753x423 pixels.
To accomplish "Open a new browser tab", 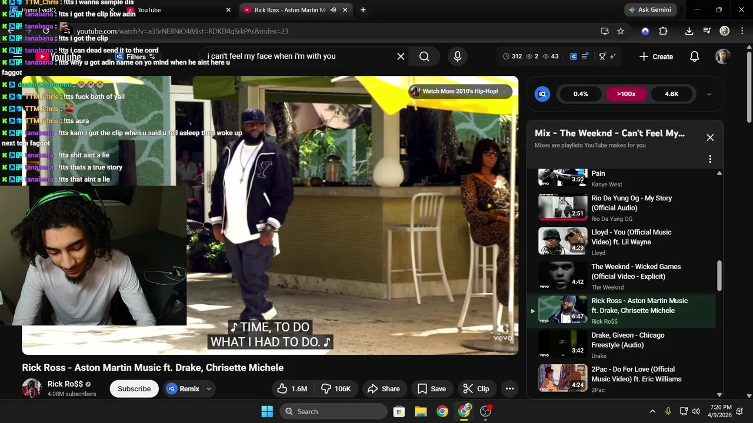I will 363,10.
